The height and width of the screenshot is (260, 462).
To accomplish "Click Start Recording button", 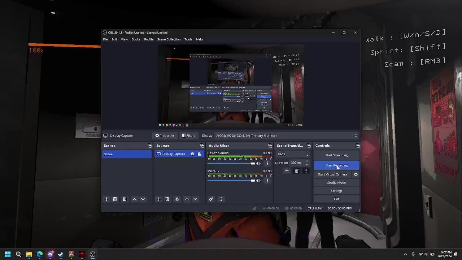I will pos(336,165).
